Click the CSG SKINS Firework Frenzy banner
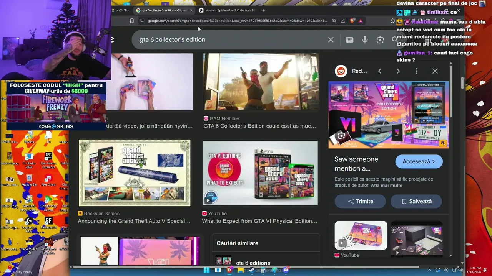Image resolution: width=492 pixels, height=276 pixels. [56, 106]
